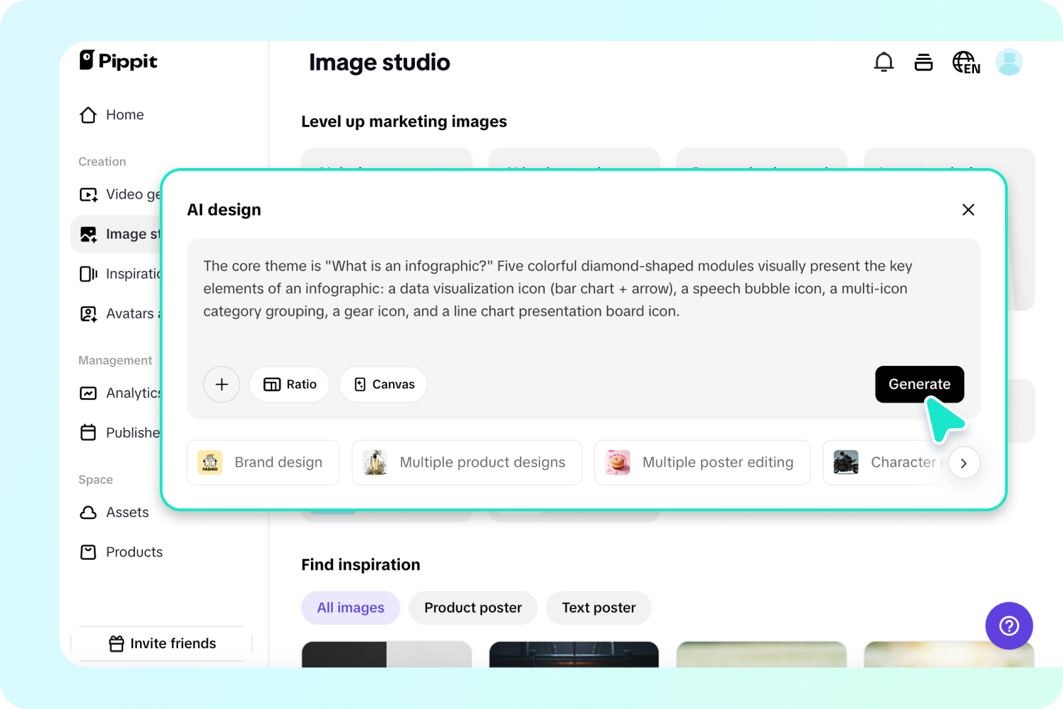The height and width of the screenshot is (709, 1063).
Task: Click the Generate button
Action: (x=919, y=384)
